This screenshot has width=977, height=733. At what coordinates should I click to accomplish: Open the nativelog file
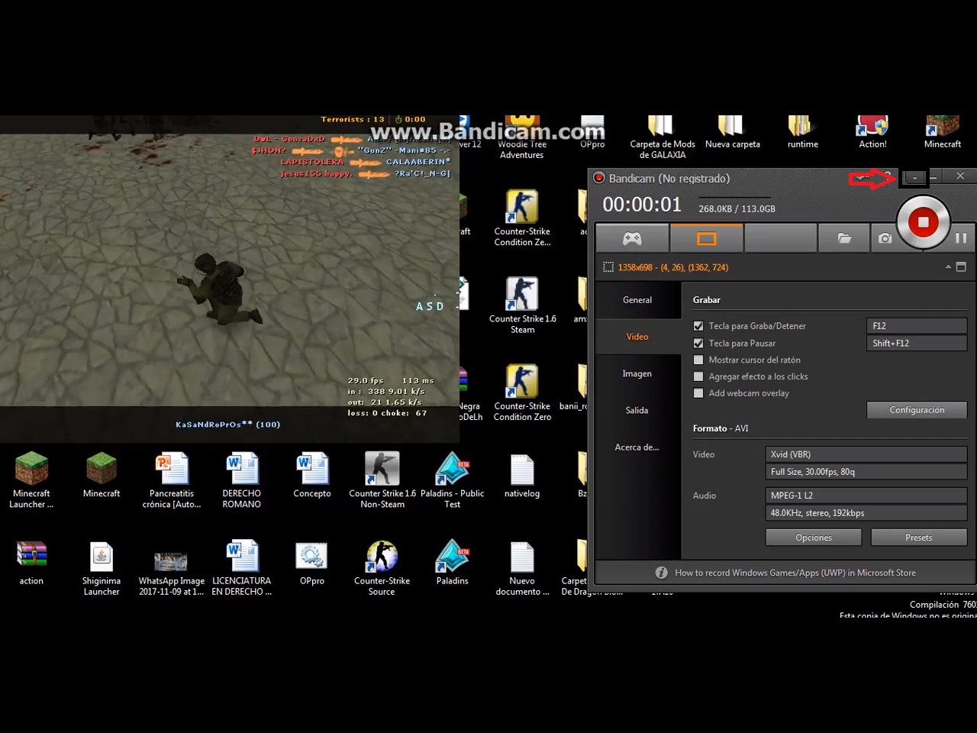click(x=522, y=475)
